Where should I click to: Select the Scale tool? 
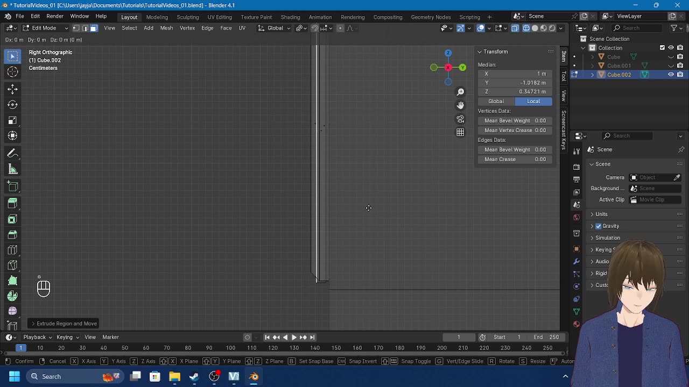[12, 120]
